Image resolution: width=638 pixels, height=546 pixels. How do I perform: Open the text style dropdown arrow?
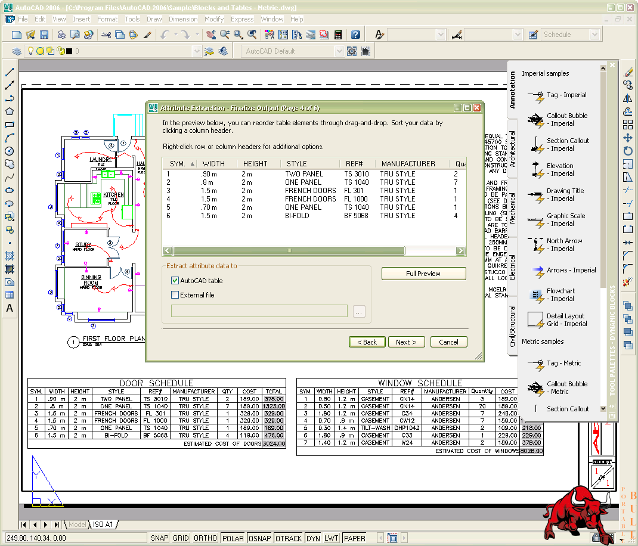point(440,35)
